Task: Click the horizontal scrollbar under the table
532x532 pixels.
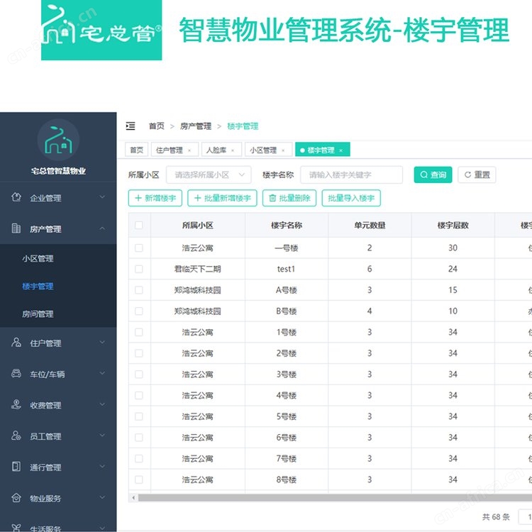Action: [336, 498]
